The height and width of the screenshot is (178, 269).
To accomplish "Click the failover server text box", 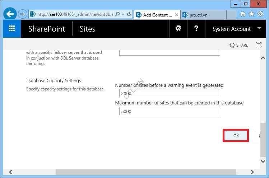I will click(170, 53).
